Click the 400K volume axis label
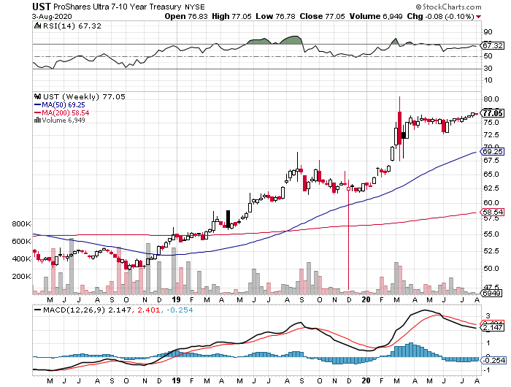This screenshot has height=387, width=511. click(21, 259)
